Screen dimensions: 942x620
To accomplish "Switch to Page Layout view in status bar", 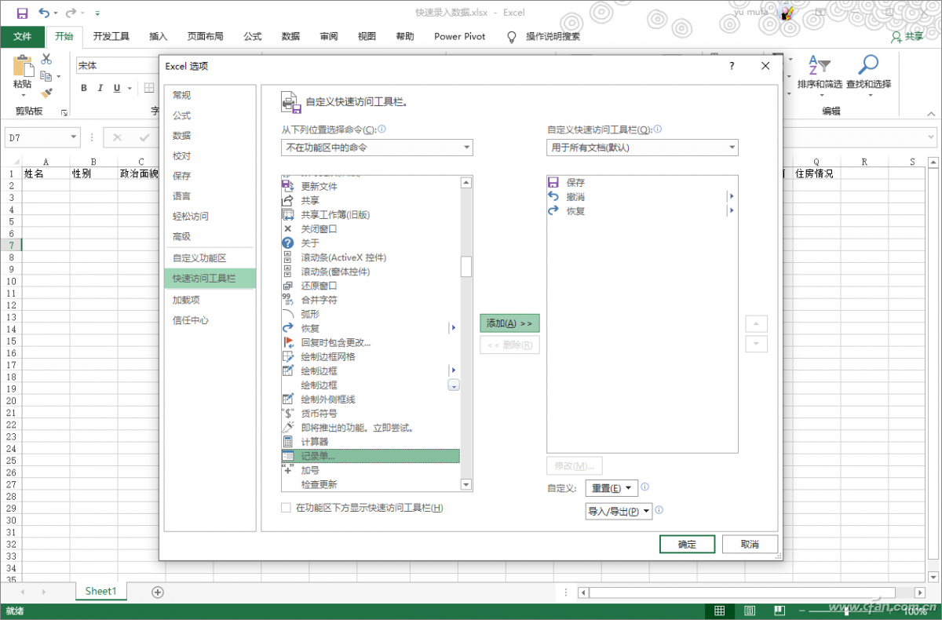I will (x=750, y=610).
